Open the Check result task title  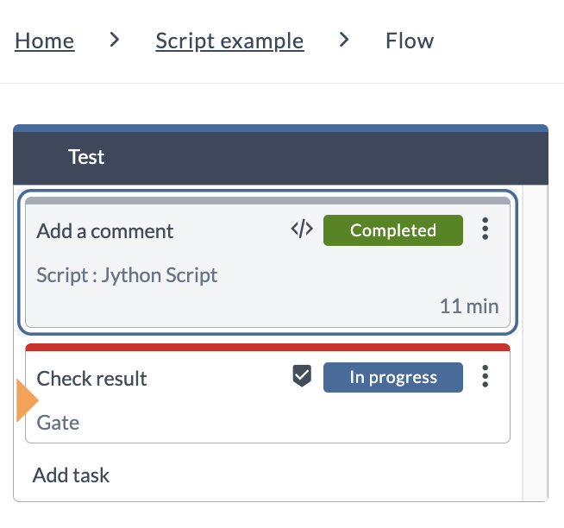pyautogui.click(x=92, y=379)
